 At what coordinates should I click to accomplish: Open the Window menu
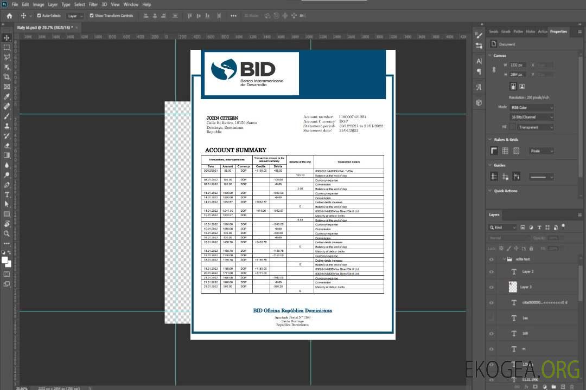click(131, 4)
